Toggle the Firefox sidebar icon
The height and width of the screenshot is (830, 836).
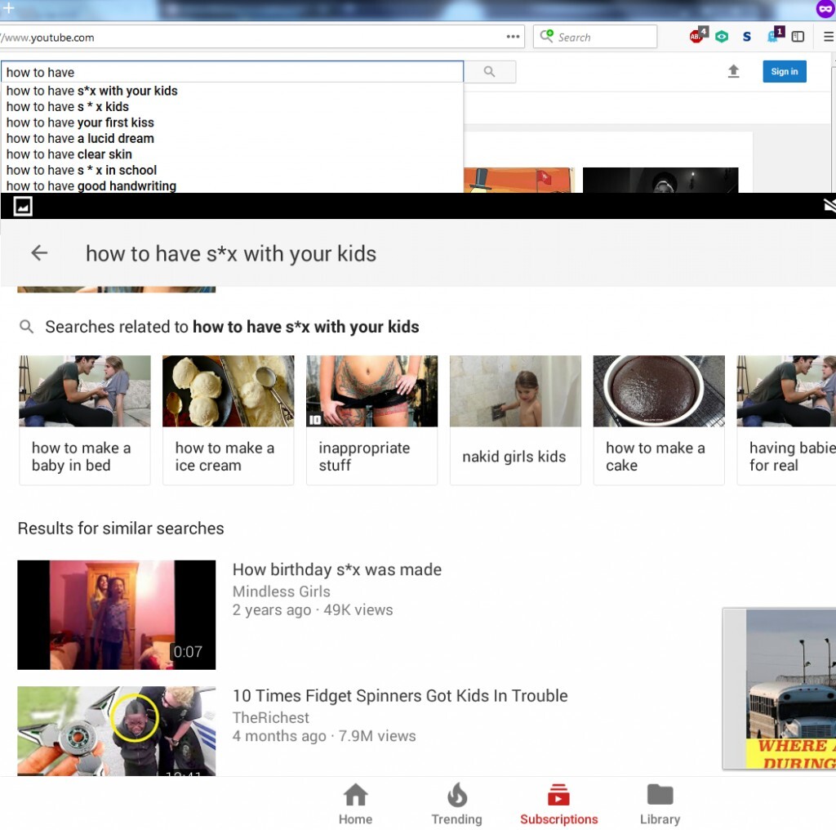click(x=798, y=37)
